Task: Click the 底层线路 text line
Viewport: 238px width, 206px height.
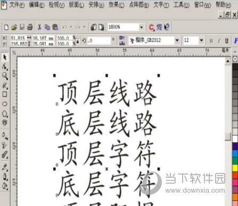Action: pos(108,123)
